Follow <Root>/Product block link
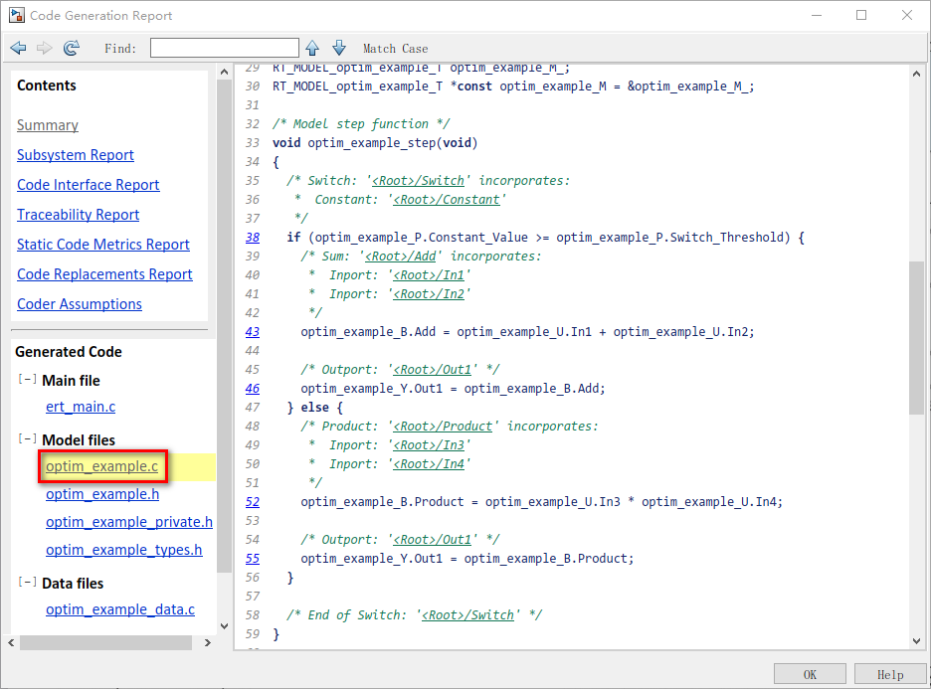931x689 pixels. (x=443, y=427)
